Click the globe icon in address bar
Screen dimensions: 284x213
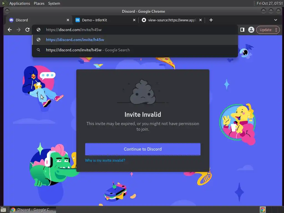coord(38,30)
